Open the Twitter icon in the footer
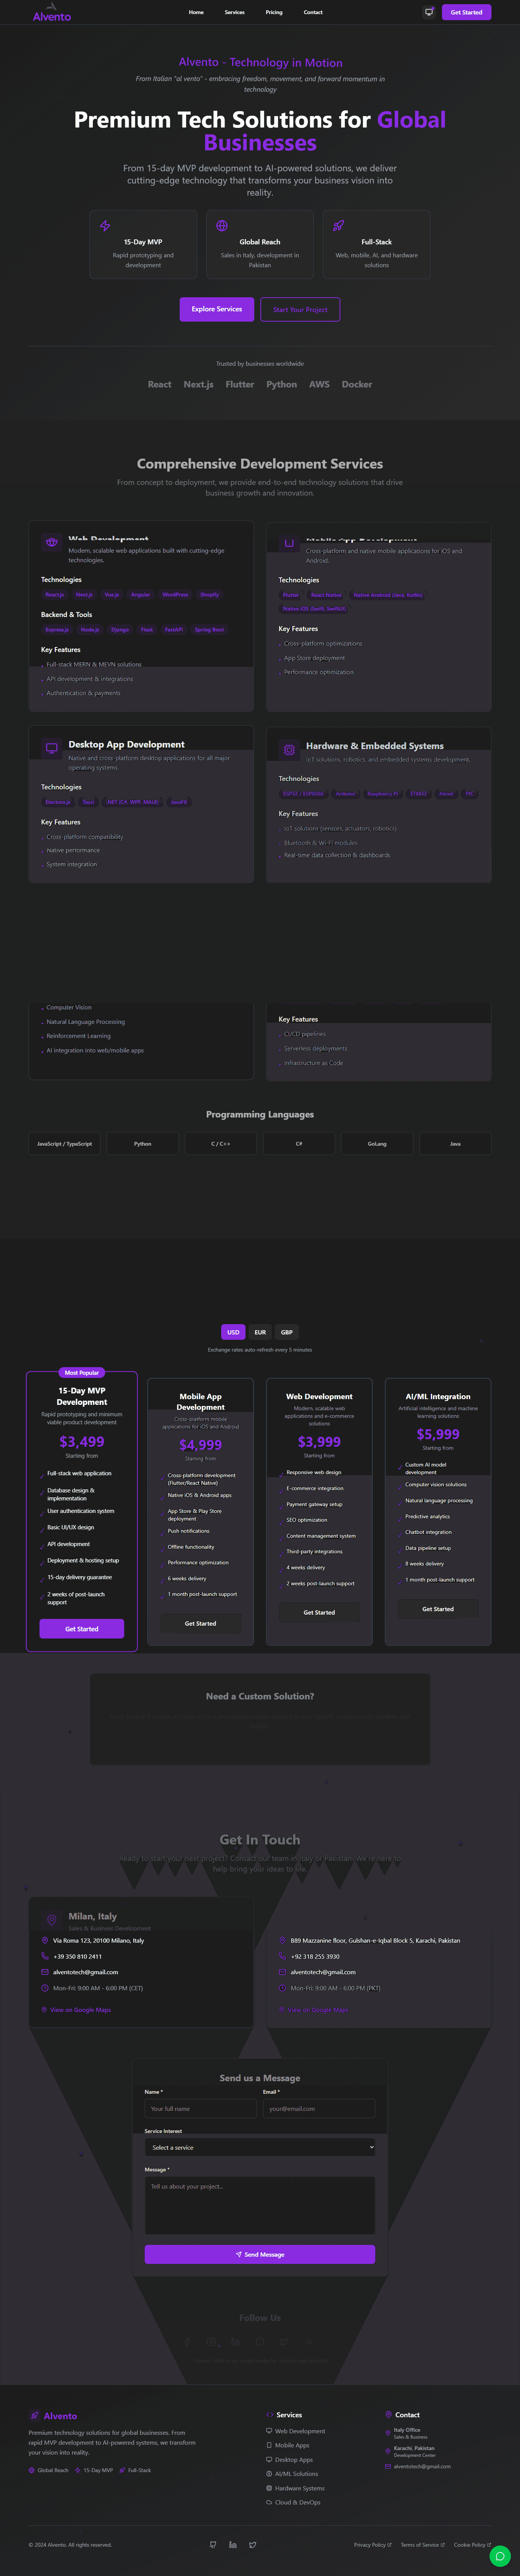This screenshot has height=2576, width=520. (x=253, y=2545)
